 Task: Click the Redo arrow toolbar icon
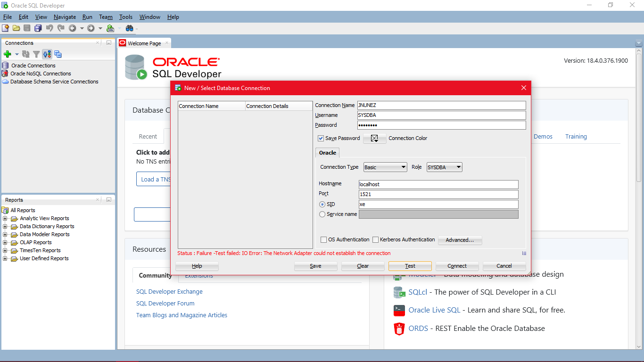point(60,28)
